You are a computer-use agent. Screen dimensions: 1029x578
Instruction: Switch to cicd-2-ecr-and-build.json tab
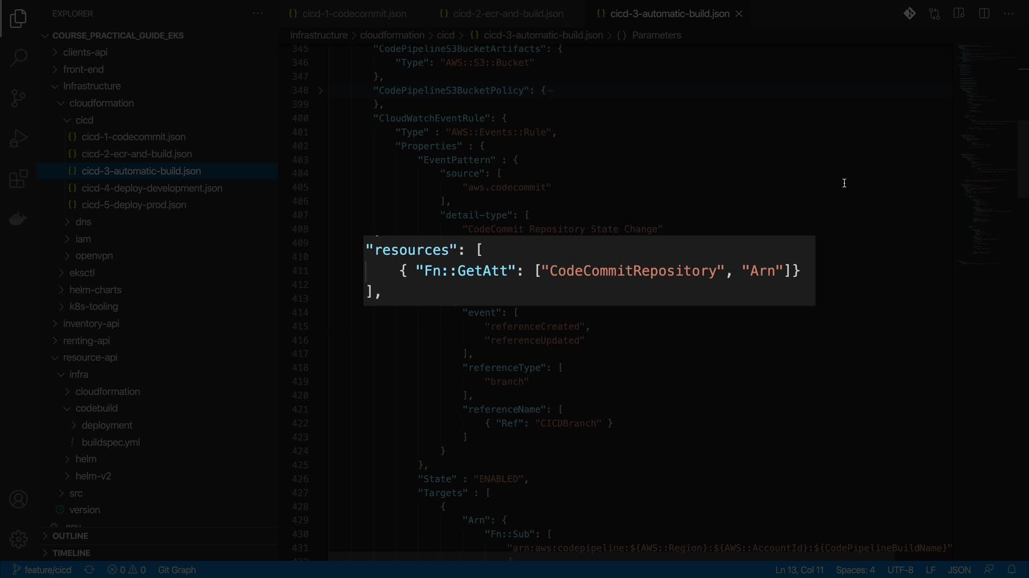pyautogui.click(x=508, y=14)
